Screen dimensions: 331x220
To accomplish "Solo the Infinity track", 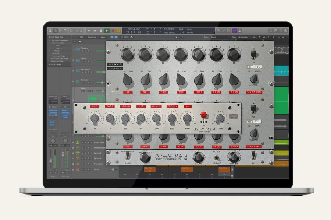I will (85, 61).
